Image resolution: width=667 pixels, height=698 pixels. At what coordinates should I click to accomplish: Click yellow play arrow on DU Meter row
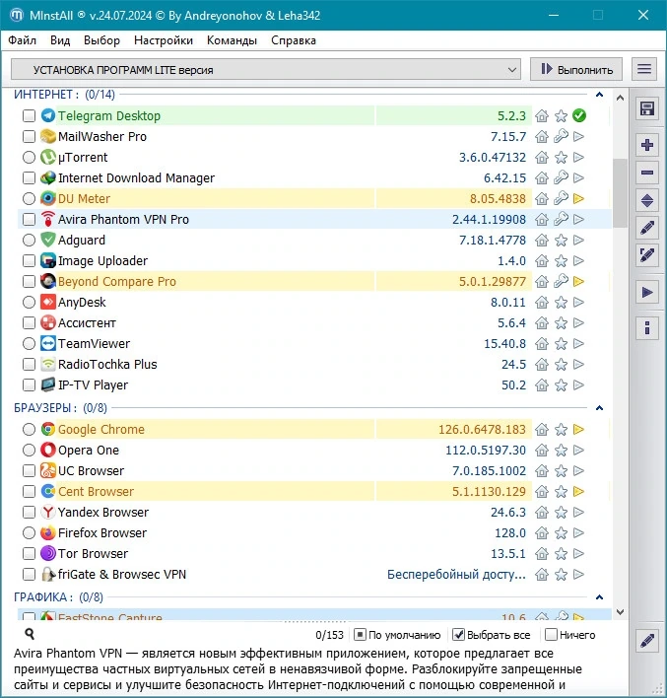[579, 198]
